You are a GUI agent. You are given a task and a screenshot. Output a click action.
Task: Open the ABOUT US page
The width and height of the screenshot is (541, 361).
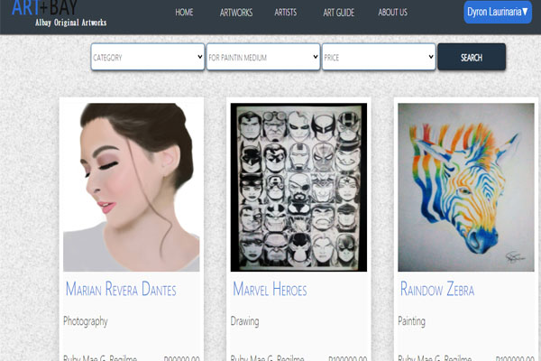point(392,13)
